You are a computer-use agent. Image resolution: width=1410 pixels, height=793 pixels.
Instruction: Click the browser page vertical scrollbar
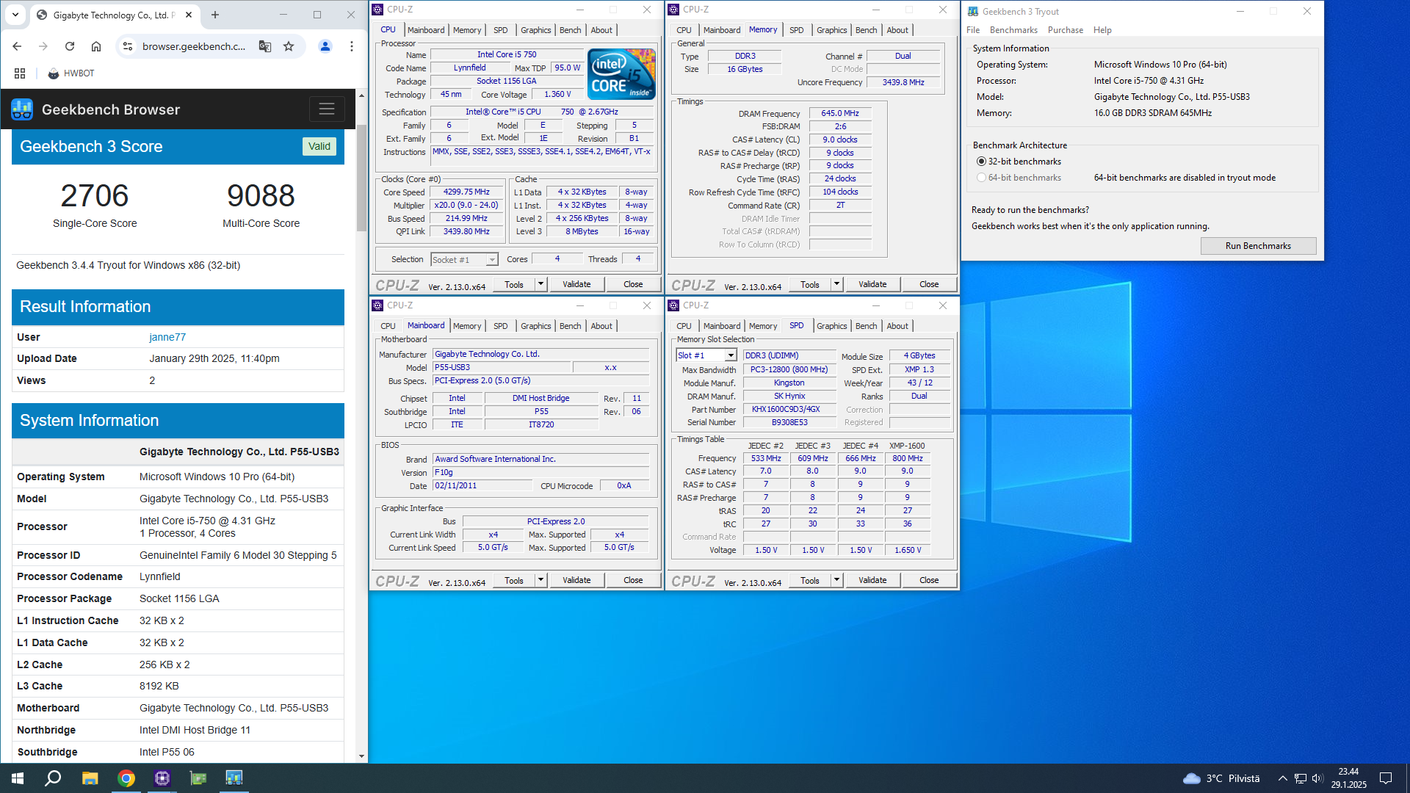click(361, 178)
